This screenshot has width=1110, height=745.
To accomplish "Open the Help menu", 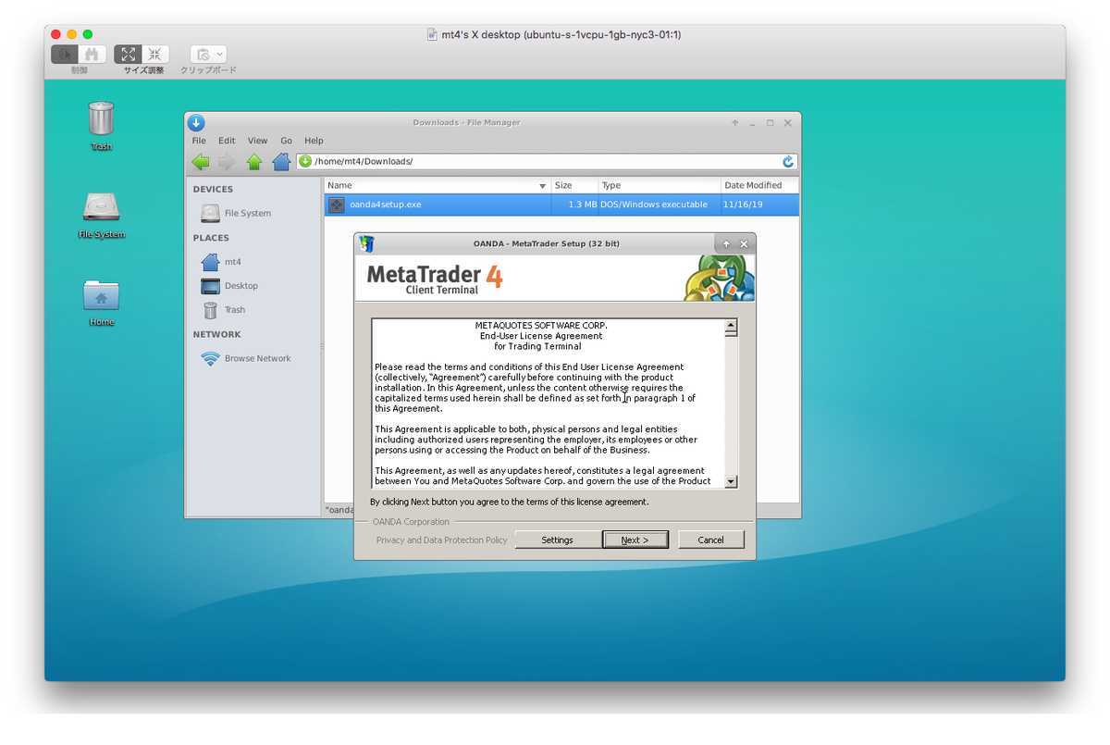I will [x=314, y=141].
